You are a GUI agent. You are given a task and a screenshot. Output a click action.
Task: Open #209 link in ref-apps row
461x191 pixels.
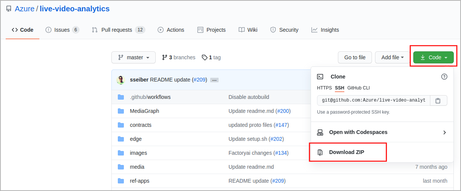pos(278,181)
